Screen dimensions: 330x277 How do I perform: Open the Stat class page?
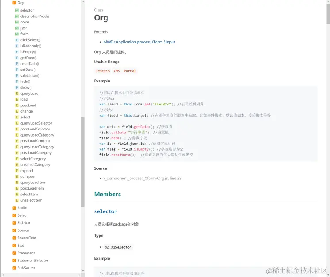point(21,246)
